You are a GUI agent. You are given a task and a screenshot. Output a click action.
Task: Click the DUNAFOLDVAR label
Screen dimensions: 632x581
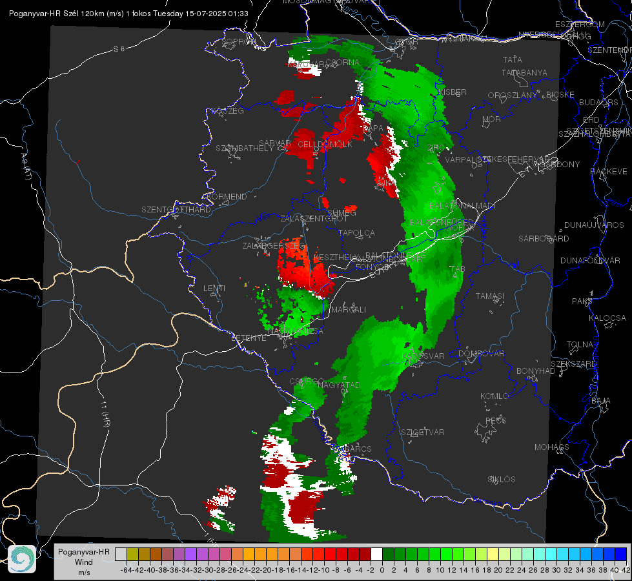coord(590,260)
